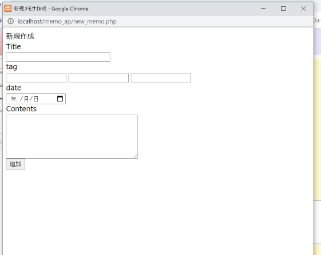This screenshot has height=255, width=321.
Task: Select the year portion of date field
Action: coord(14,99)
